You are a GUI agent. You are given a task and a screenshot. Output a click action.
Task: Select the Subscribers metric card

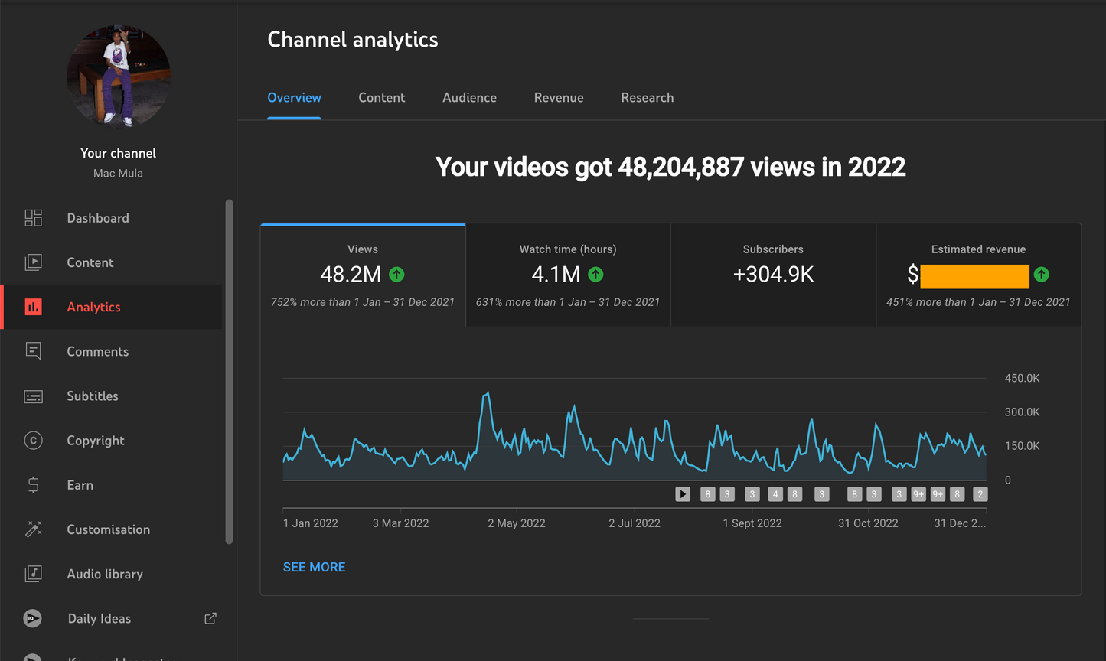pyautogui.click(x=773, y=275)
